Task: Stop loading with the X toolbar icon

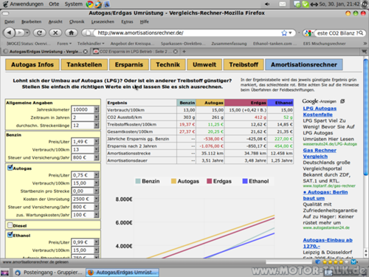Action: tap(55, 33)
